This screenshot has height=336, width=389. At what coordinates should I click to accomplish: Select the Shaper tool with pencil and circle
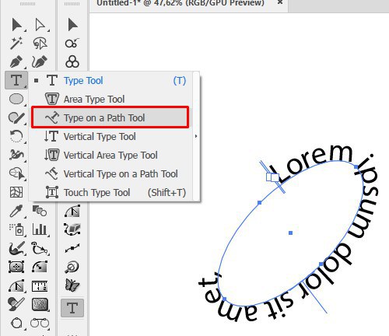tap(16, 117)
